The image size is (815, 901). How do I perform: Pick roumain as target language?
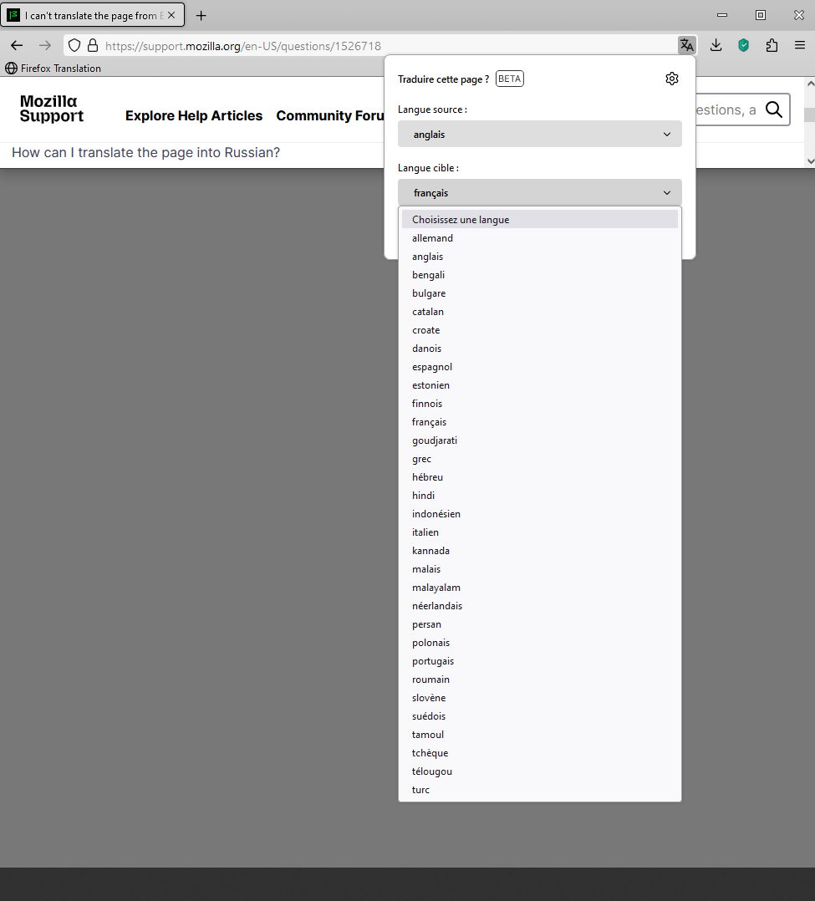pyautogui.click(x=540, y=680)
